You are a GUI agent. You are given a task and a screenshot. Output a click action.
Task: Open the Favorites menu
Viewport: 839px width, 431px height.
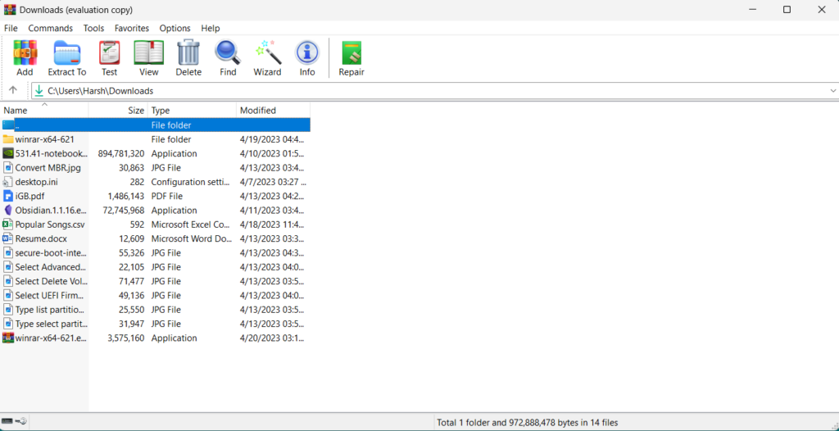[x=132, y=28]
